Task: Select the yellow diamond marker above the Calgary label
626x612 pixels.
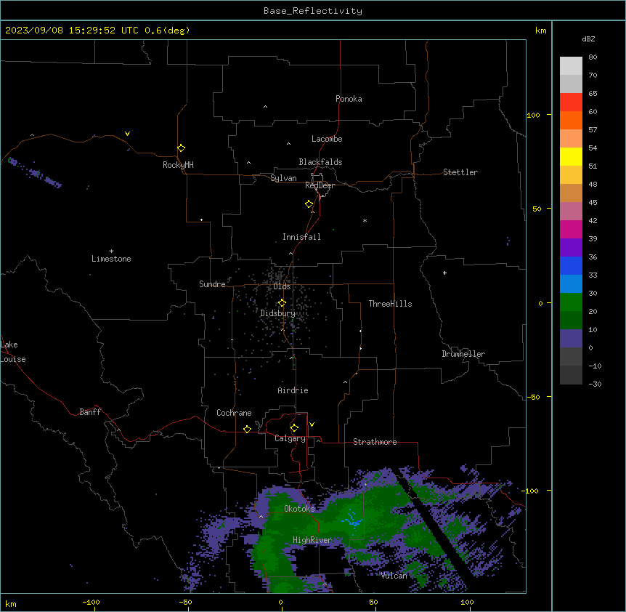Action: pos(294,428)
